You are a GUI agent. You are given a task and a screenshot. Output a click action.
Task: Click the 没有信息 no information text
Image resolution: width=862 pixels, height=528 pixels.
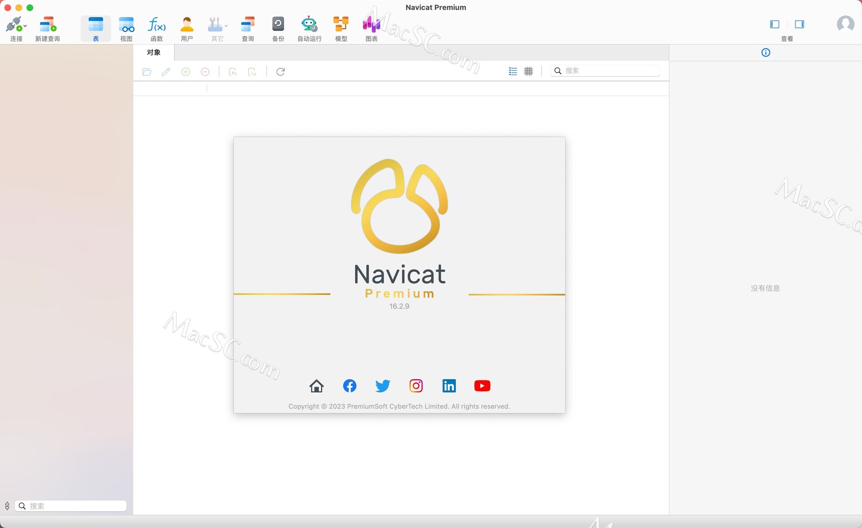[765, 288]
